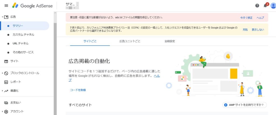Image resolution: width=276 pixels, height=115 pixels.
Task: Collapse the 広告 section arrow
Action: [x=2, y=17]
